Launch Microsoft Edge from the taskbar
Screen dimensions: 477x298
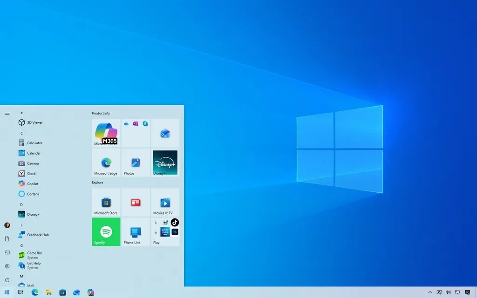pyautogui.click(x=34, y=292)
